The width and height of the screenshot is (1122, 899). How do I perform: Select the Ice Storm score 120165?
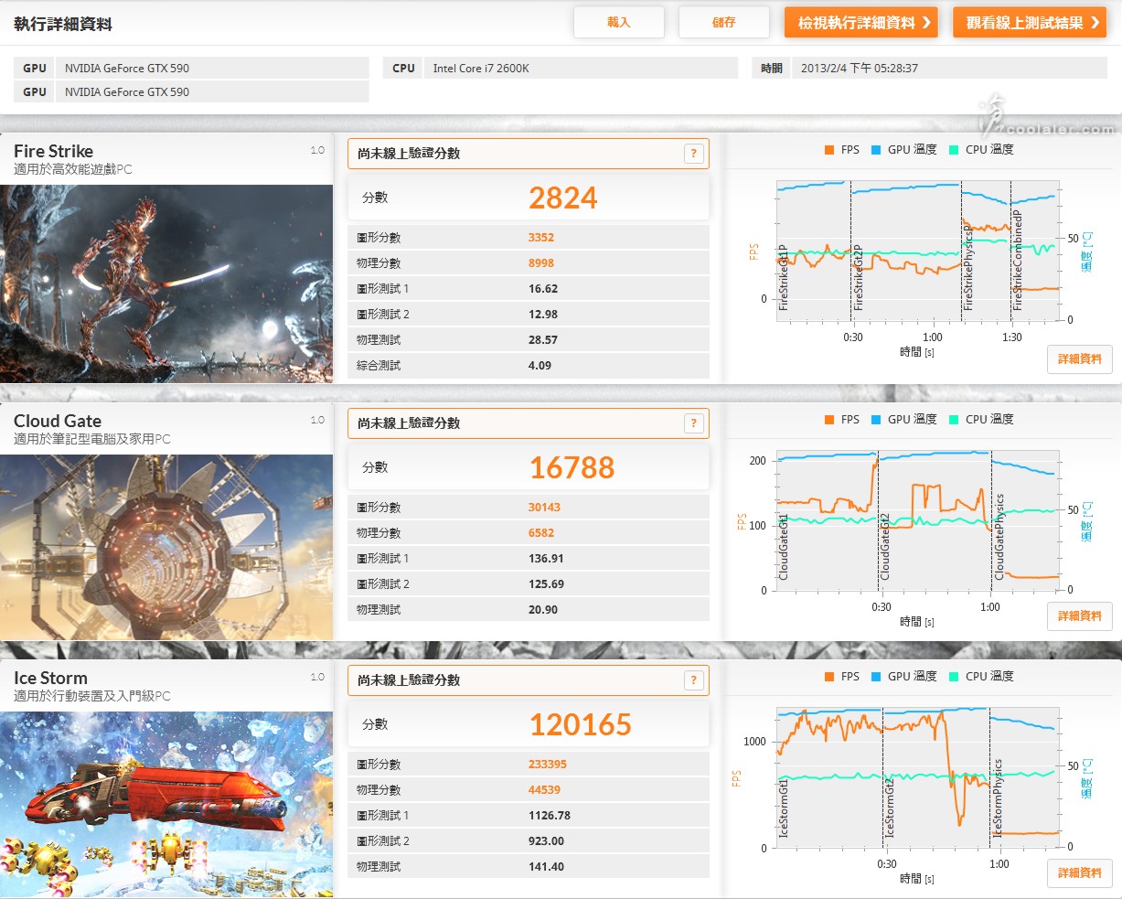581,725
